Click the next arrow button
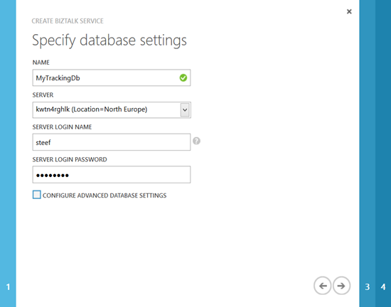 click(x=341, y=286)
